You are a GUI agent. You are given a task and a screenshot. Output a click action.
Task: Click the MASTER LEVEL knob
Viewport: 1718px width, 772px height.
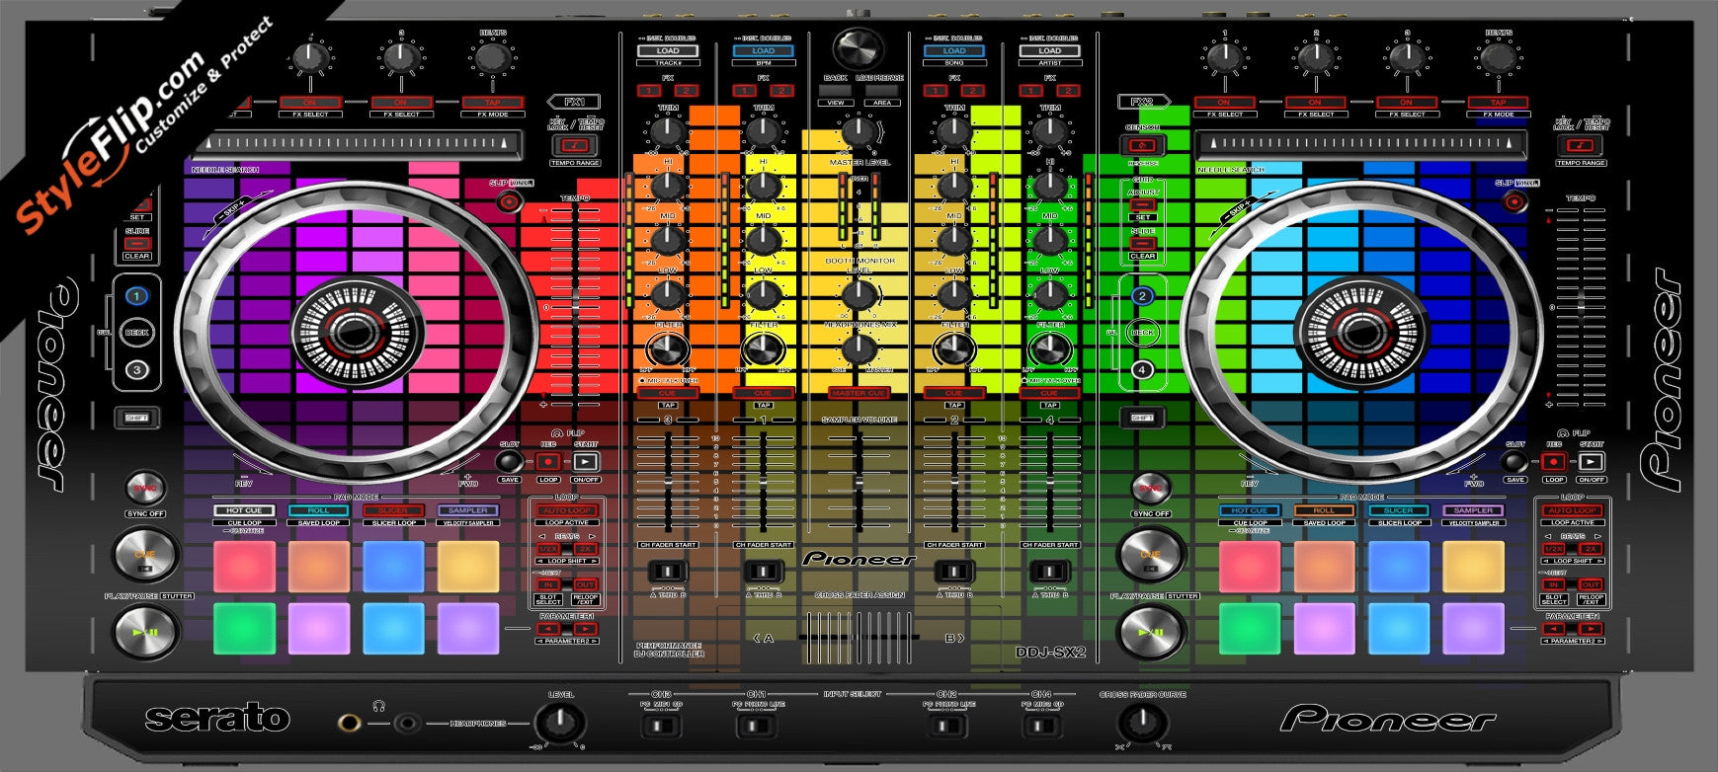tap(858, 129)
